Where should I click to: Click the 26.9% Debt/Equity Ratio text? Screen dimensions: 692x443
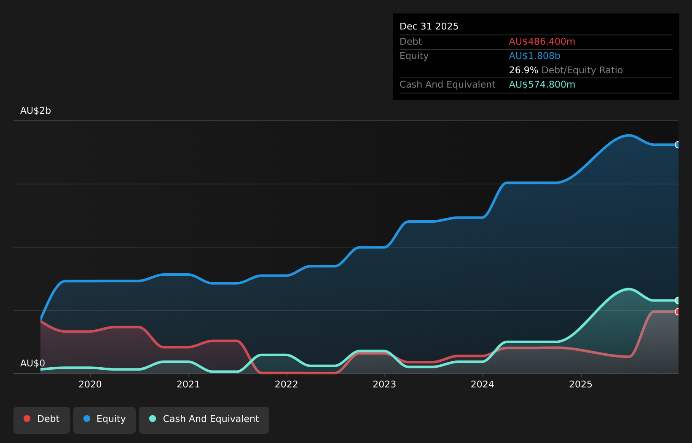566,70
